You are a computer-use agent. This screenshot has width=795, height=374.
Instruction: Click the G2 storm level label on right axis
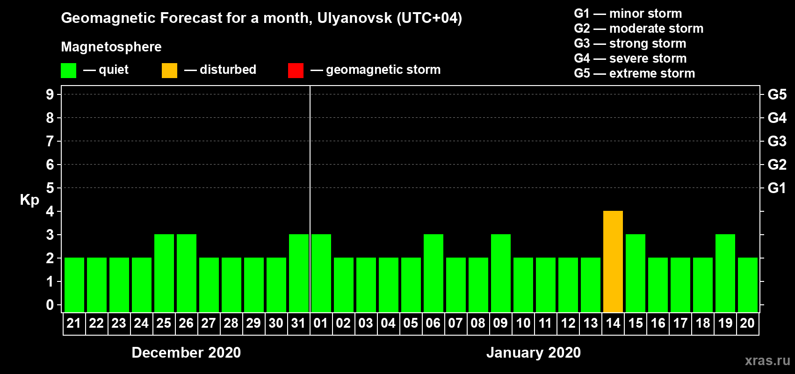(x=777, y=165)
